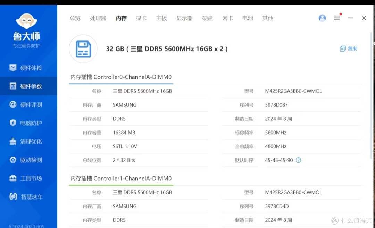
Task: Select heading 内存插槽 Controller1-ChannelA-DIMM0
Action: coord(121,179)
